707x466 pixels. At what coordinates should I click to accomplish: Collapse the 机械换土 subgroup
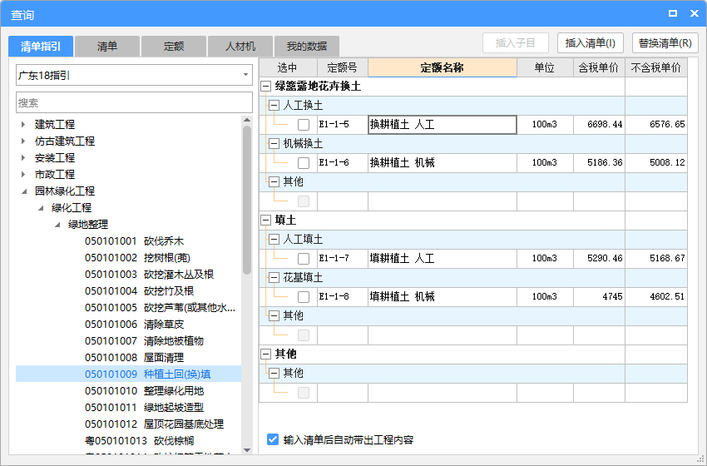coord(274,144)
